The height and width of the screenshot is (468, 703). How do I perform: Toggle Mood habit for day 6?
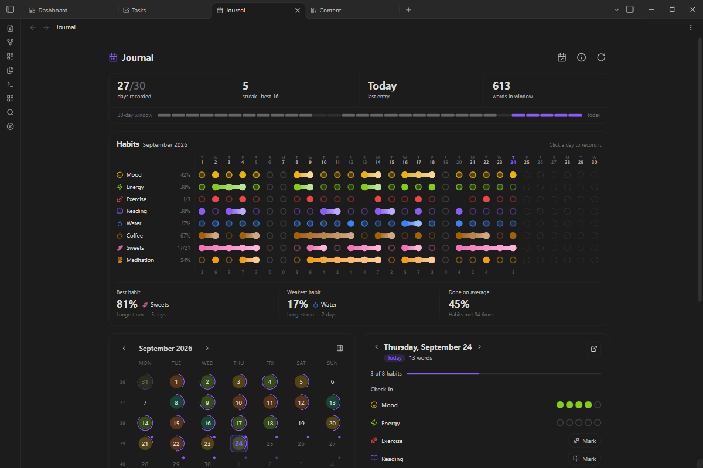pos(269,175)
